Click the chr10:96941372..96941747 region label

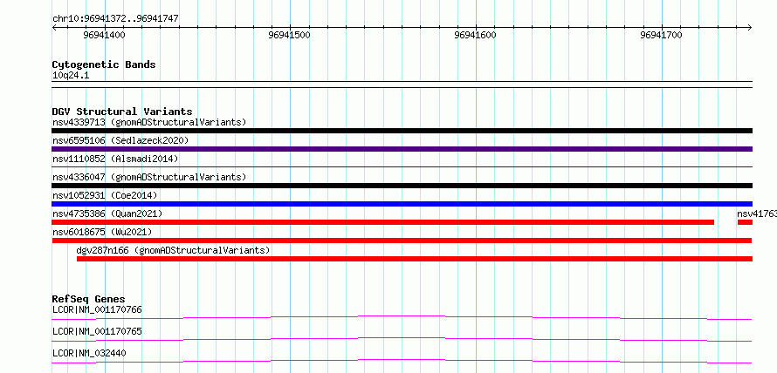(x=115, y=19)
